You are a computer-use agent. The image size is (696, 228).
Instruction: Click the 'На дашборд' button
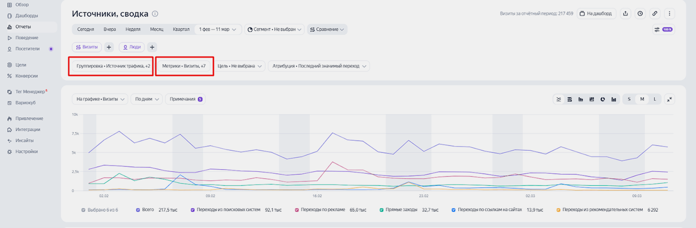(x=597, y=14)
